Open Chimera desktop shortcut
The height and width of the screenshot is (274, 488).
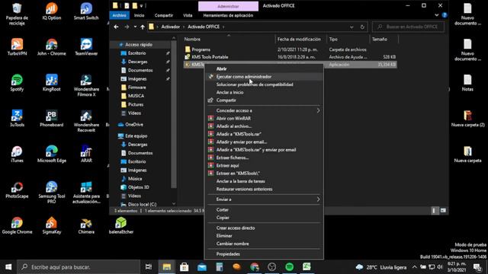click(86, 225)
